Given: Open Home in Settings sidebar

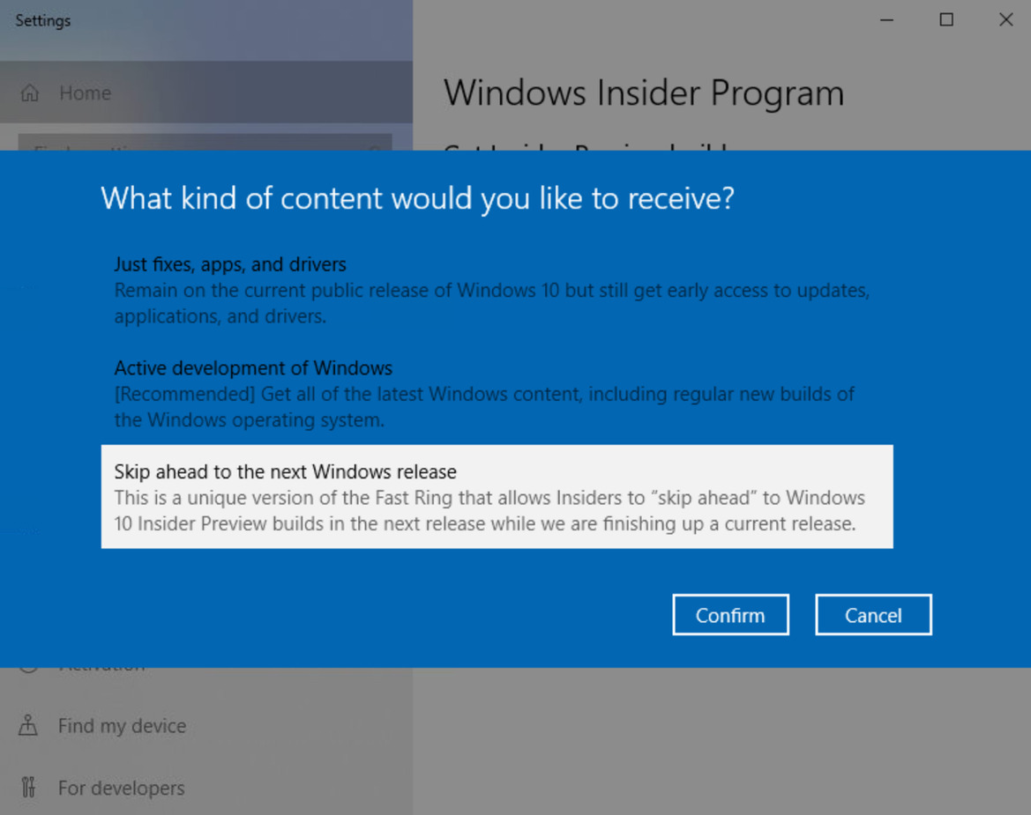Looking at the screenshot, I should click(x=206, y=93).
